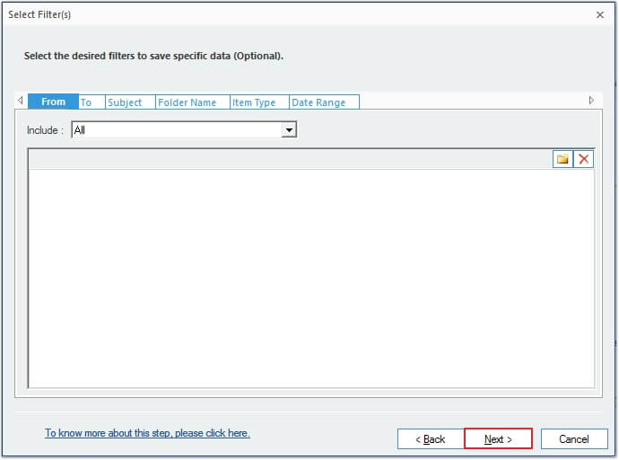This screenshot has width=619, height=460.
Task: Show the Date Range filter tab
Action: [x=323, y=102]
